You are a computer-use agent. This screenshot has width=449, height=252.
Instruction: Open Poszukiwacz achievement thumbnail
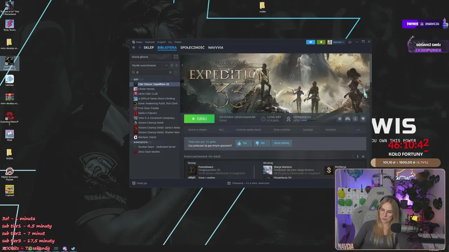point(192,170)
